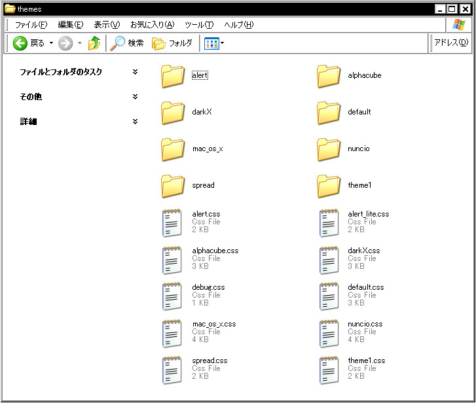The width and height of the screenshot is (476, 403).
Task: Open the ツール(T) menu
Action: [x=199, y=25]
